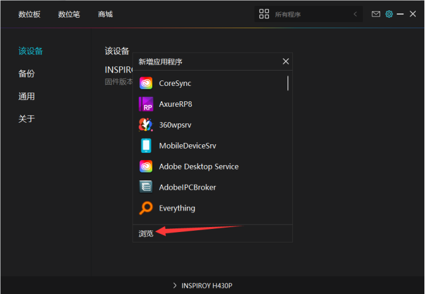Minimize the driver window
The width and height of the screenshot is (425, 294).
pyautogui.click(x=400, y=14)
